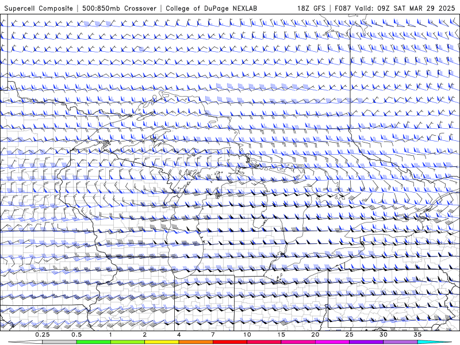Click the '0.5' colorbar label
This screenshot has width=460, height=345.
76,335
